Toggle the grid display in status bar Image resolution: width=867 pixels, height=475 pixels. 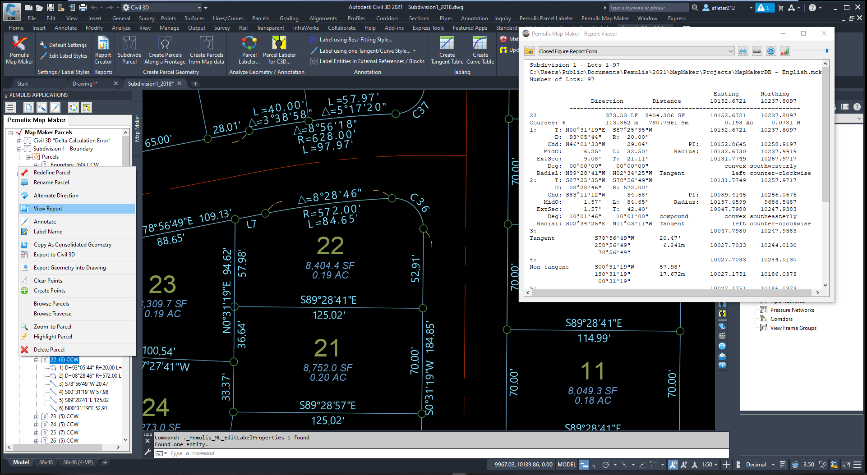[x=584, y=465]
